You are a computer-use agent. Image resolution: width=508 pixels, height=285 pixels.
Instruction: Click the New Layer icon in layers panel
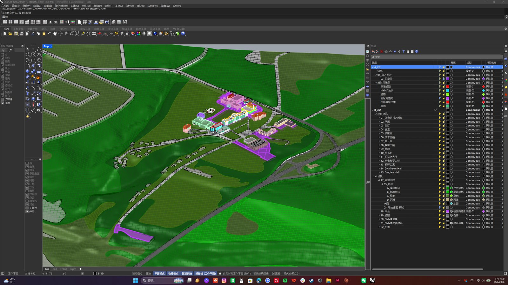[373, 51]
